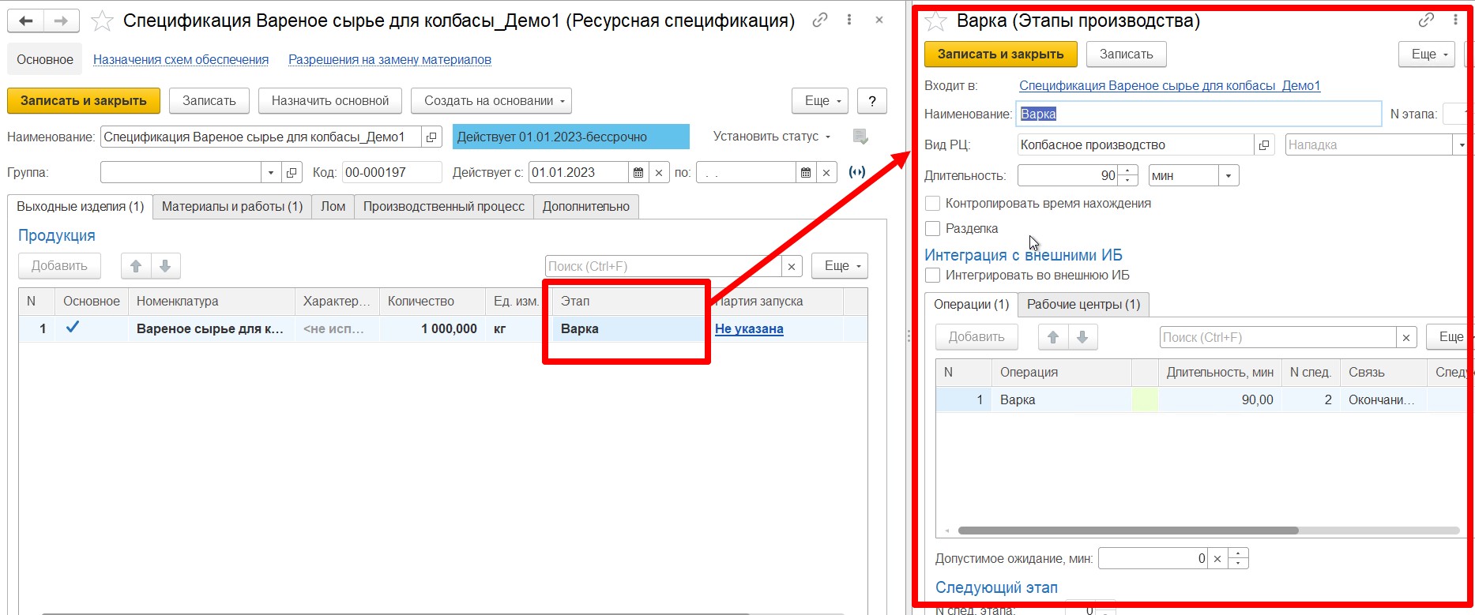
Task: Expand the Создать на основании dropdown
Action: (x=491, y=101)
